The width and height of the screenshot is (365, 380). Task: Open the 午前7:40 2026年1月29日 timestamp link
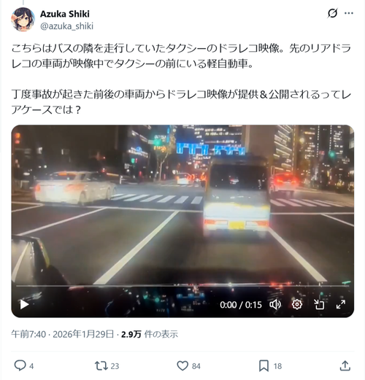click(63, 334)
